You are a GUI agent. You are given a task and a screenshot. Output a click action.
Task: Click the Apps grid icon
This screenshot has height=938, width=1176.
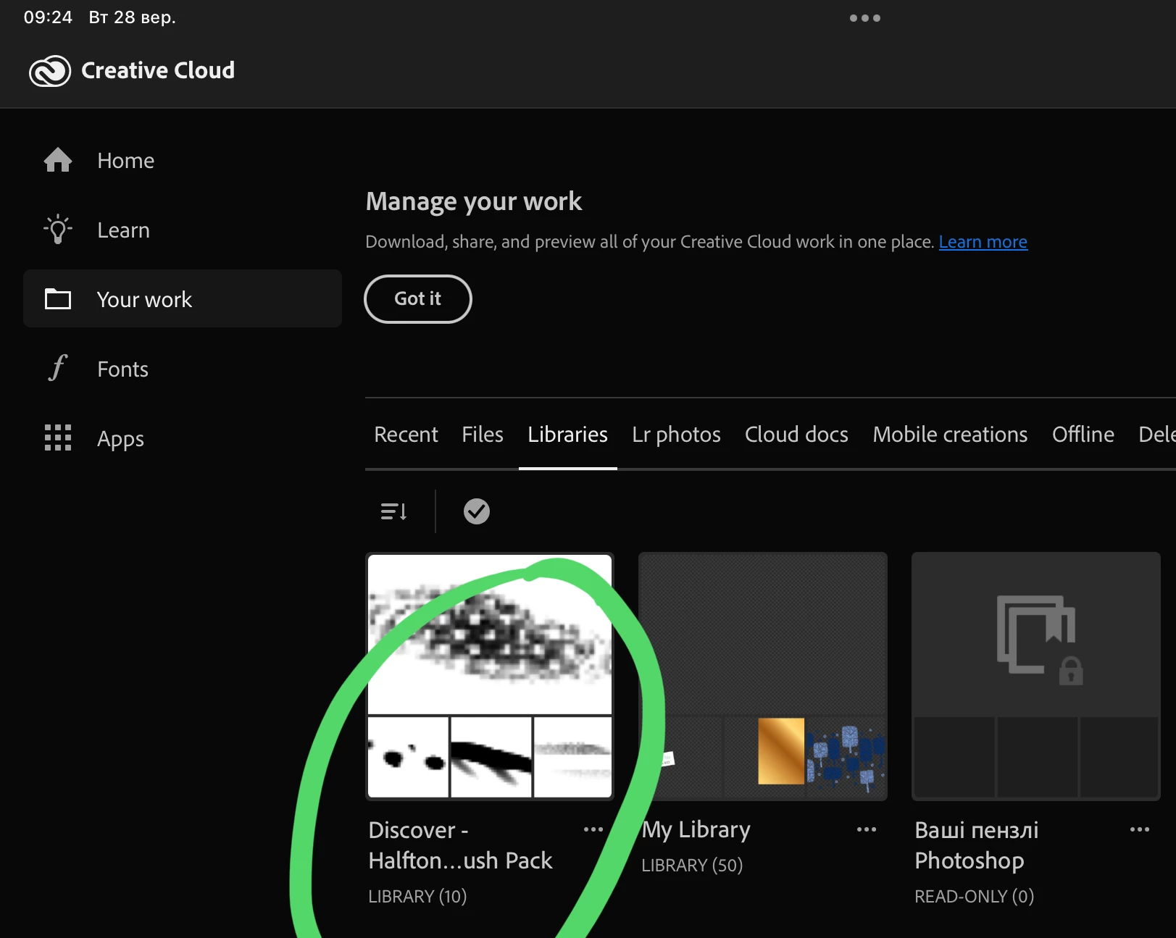58,437
